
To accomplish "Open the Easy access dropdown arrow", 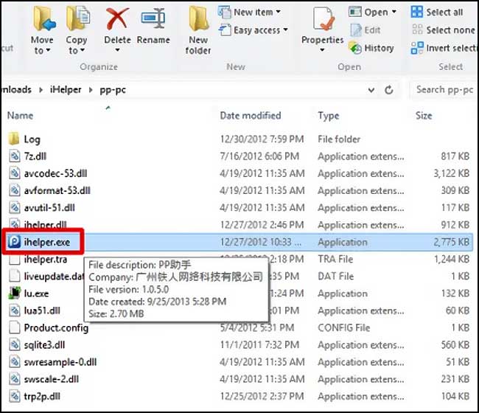I will tap(285, 29).
